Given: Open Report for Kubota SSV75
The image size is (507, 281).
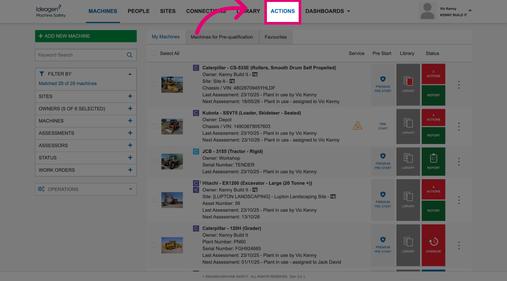Looking at the screenshot, I should point(433,135).
